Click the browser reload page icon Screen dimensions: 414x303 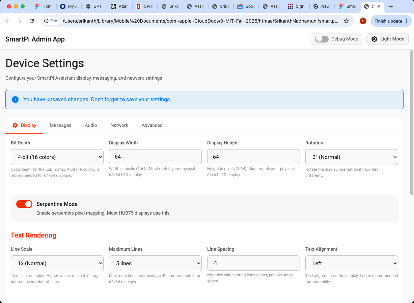[32, 21]
